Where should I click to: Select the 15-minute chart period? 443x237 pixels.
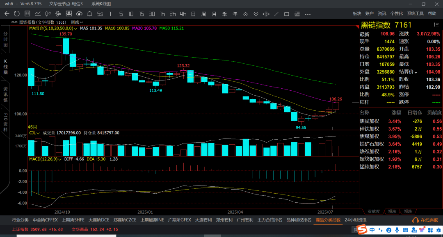point(141,14)
